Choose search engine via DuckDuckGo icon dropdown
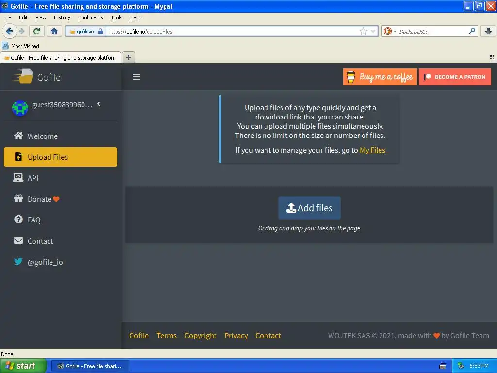 [x=390, y=31]
